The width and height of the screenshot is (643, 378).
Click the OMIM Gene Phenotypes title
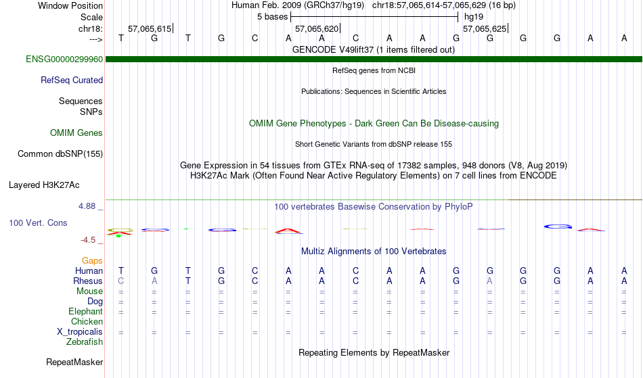[374, 124]
